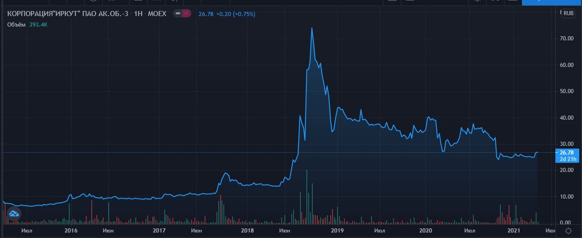The height and width of the screenshot is (238, 582).
Task: Click the 40.00 price axis label
Action: click(567, 118)
